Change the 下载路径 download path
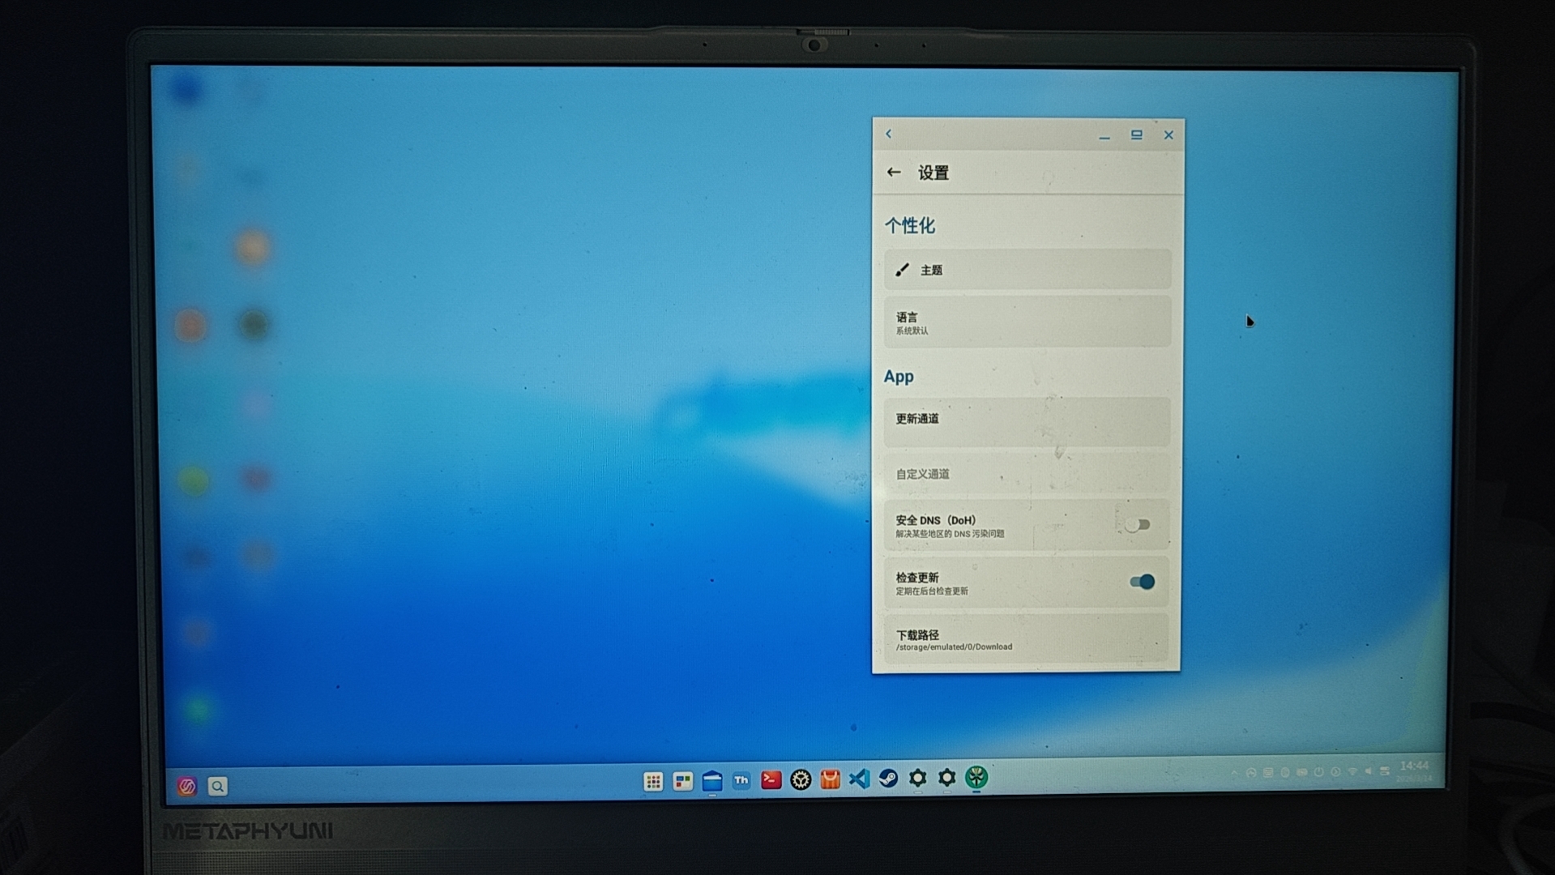This screenshot has width=1555, height=875. point(1027,639)
